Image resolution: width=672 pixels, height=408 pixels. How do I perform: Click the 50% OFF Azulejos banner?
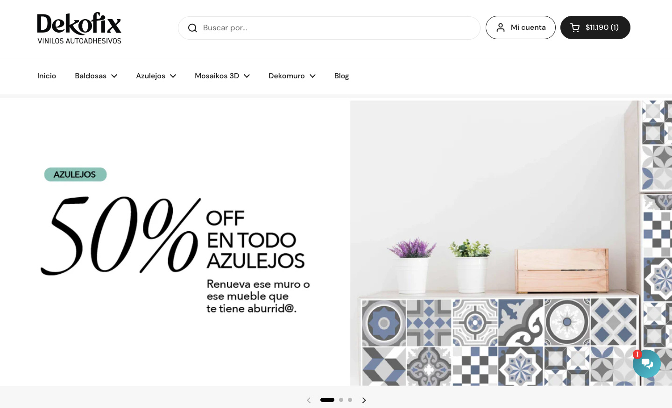(x=336, y=242)
